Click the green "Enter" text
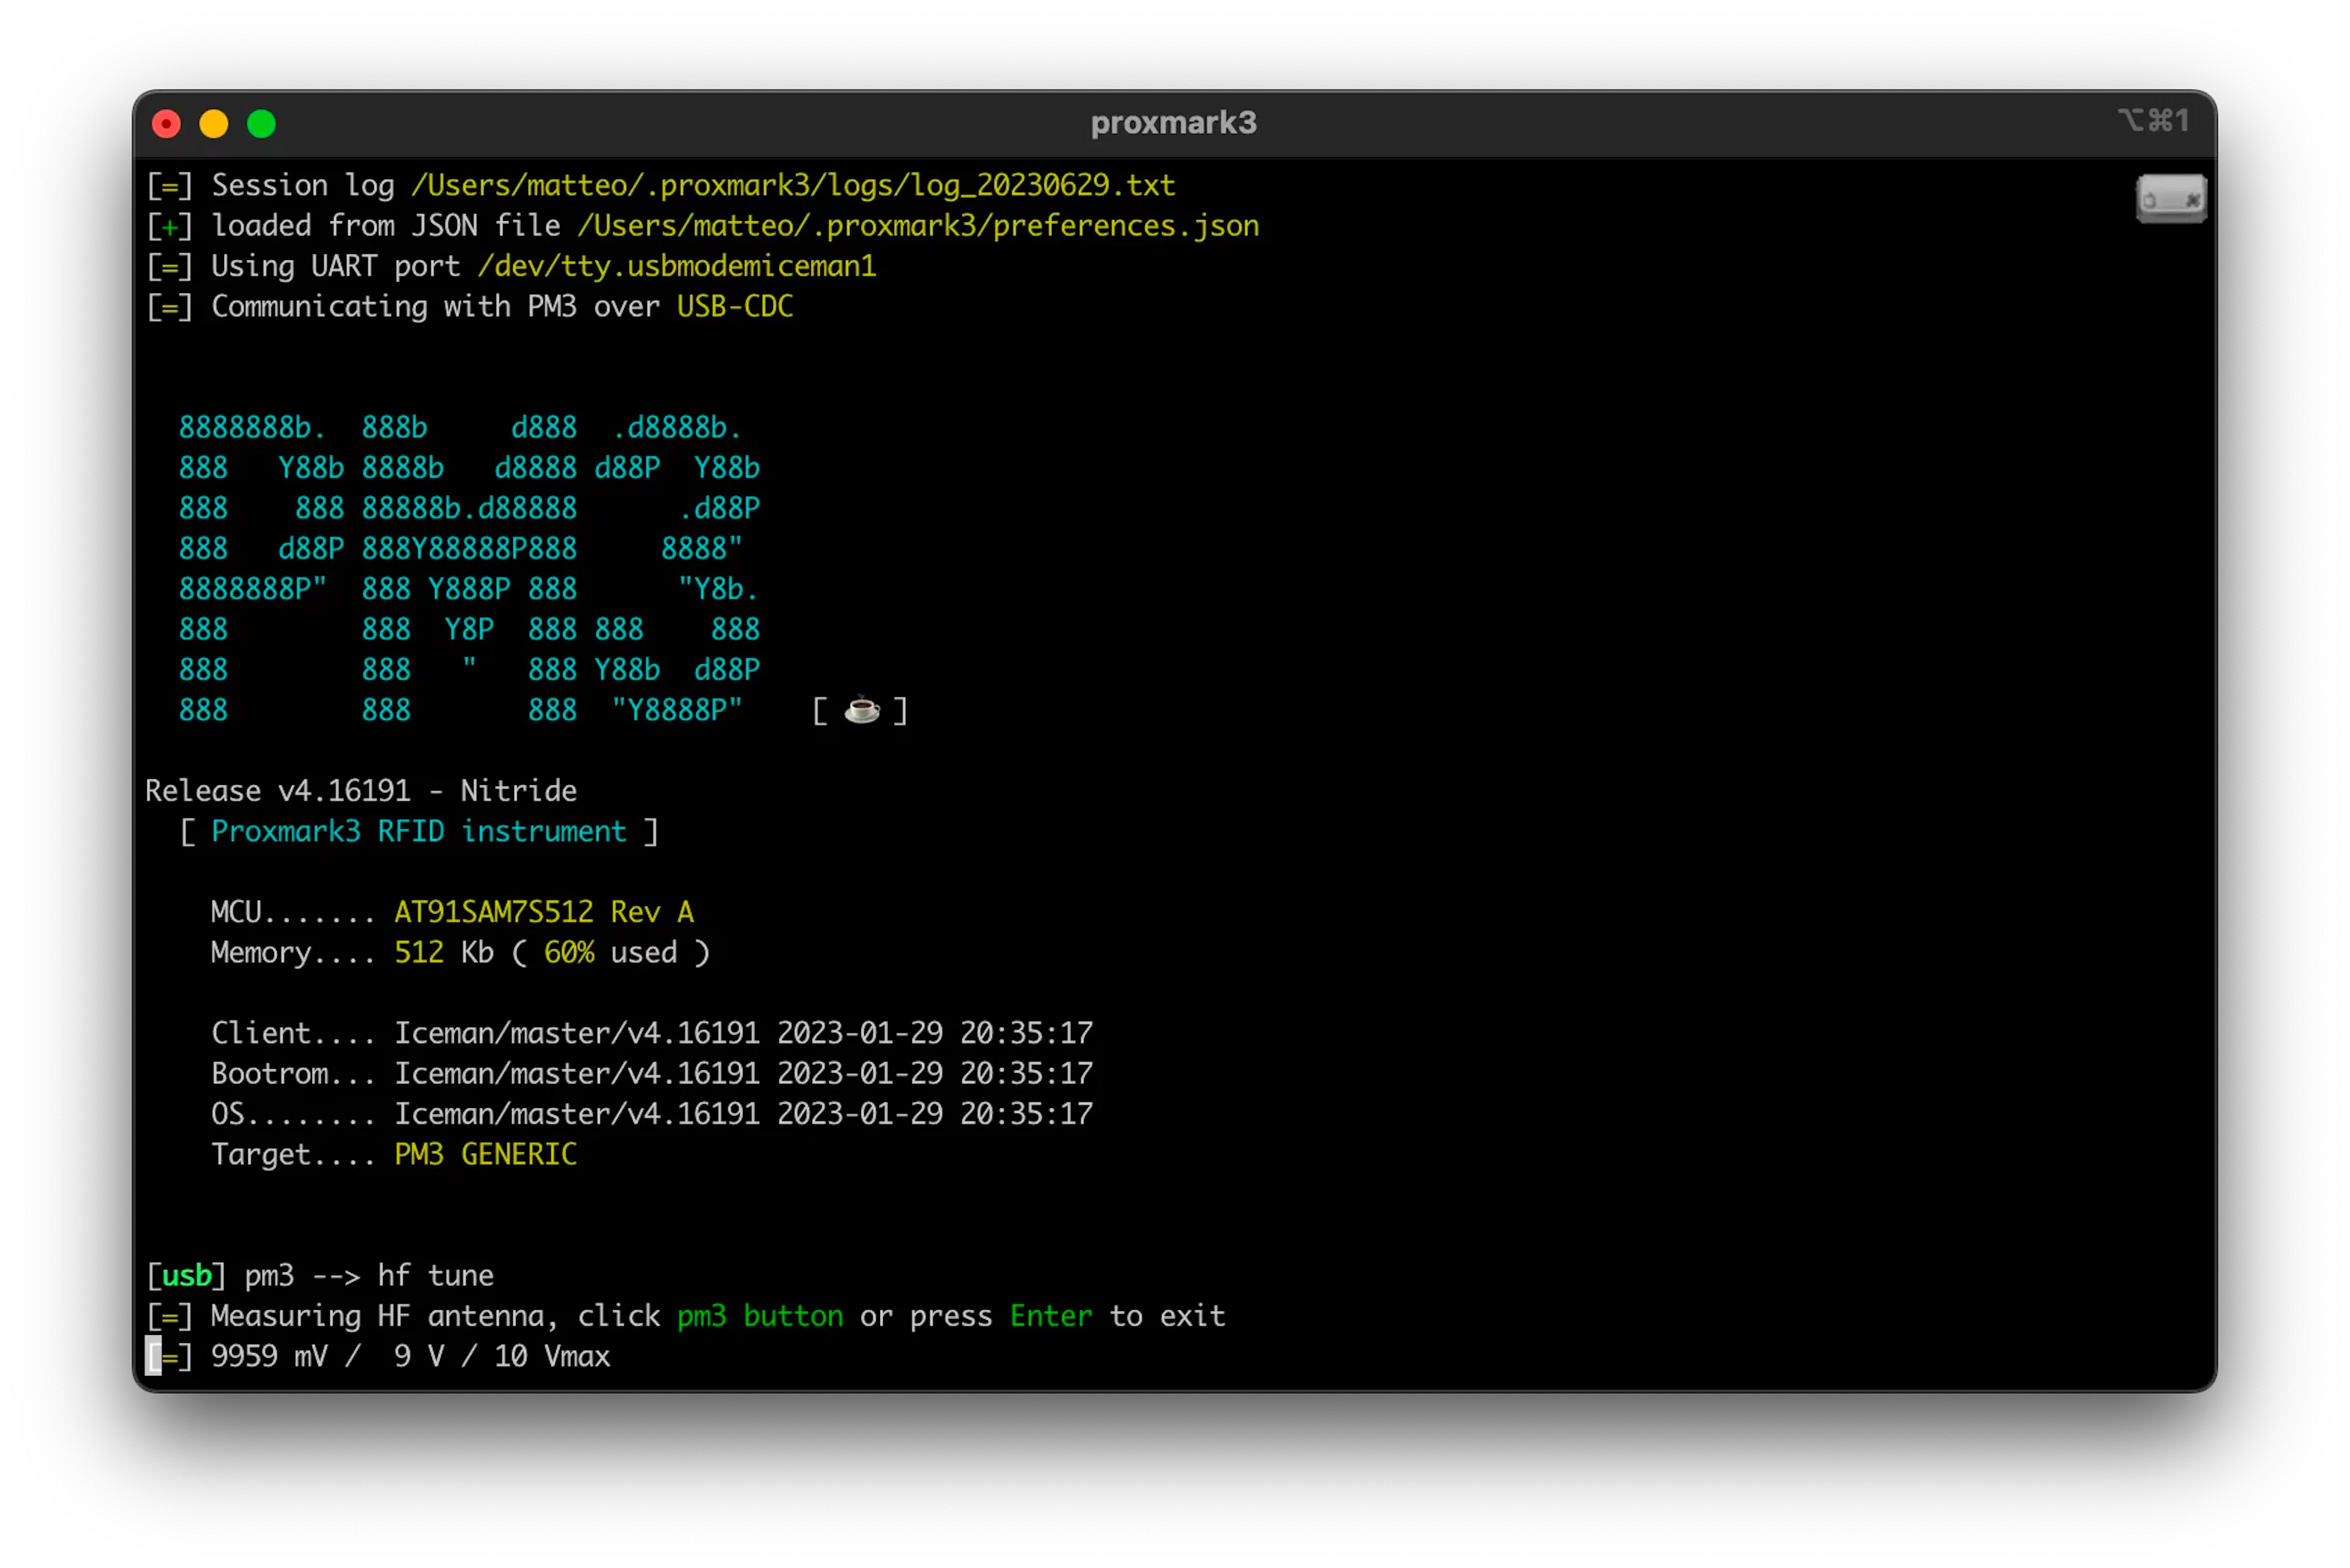Viewport: 2350px width, 1568px height. point(1051,1316)
